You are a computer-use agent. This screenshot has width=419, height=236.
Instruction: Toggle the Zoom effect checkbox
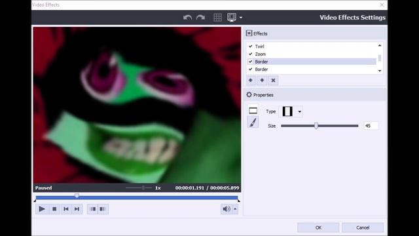[x=250, y=54]
